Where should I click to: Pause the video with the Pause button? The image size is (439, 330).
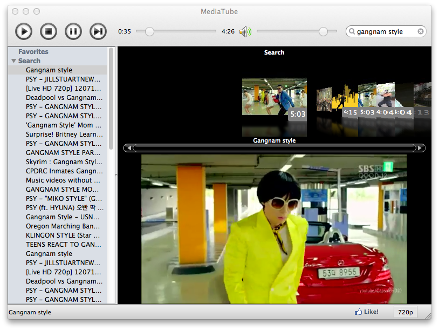pos(73,31)
